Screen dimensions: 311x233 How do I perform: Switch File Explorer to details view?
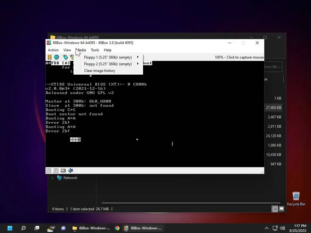[x=275, y=209]
